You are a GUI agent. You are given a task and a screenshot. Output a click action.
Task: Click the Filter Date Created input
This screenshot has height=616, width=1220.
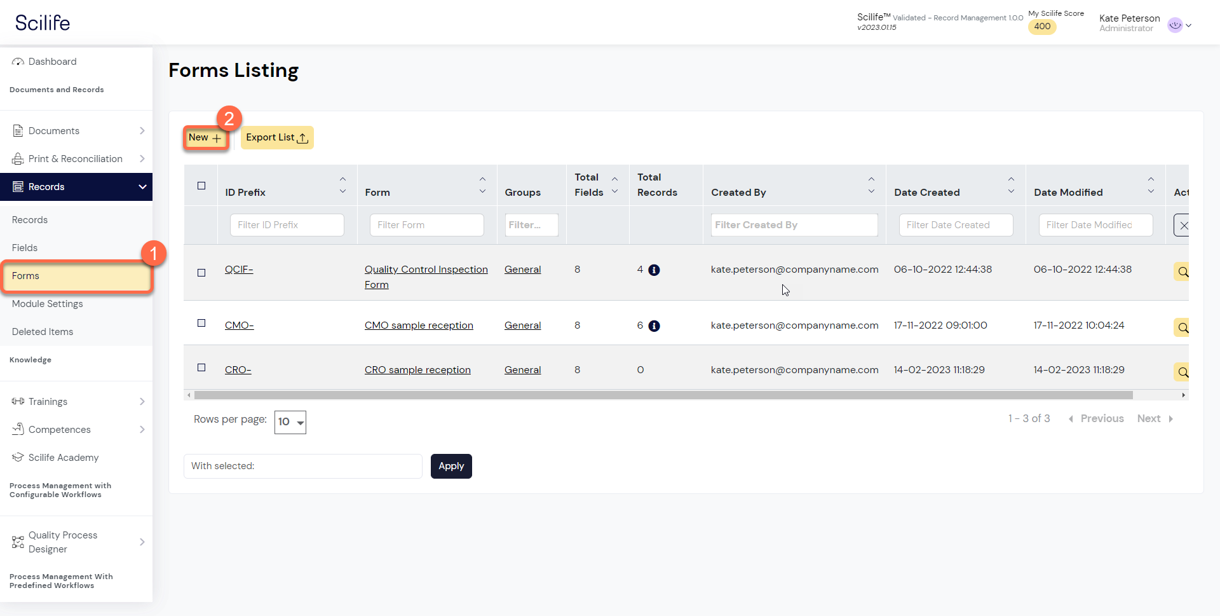pos(956,225)
